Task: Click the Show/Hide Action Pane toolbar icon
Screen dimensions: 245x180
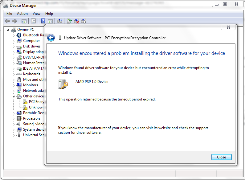Action: [50, 21]
